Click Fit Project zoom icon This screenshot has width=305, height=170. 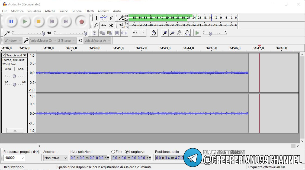point(187,33)
